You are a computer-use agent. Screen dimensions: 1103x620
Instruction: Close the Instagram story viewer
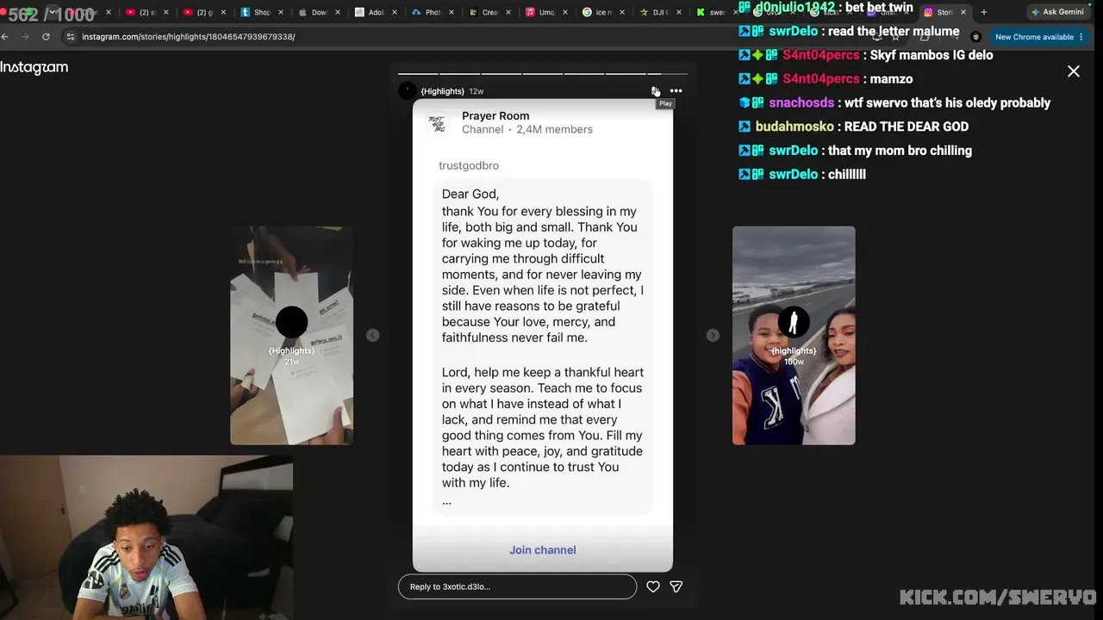1073,71
